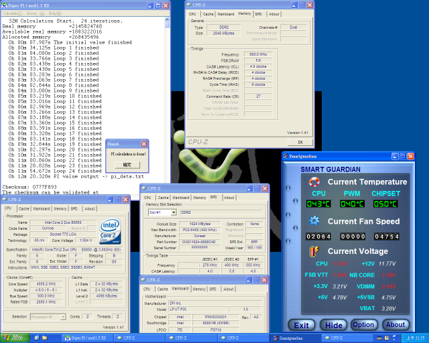Select Mainboard tab in CPU-Z Memory window
The width and height of the screenshot is (429, 343).
[226, 14]
